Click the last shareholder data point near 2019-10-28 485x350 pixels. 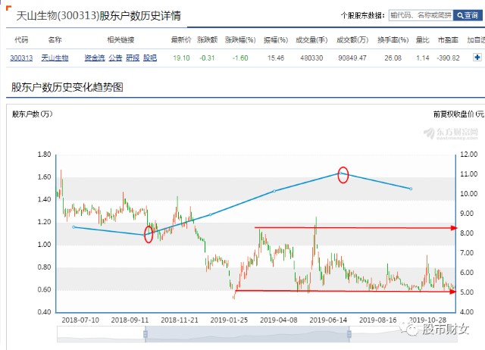(411, 189)
